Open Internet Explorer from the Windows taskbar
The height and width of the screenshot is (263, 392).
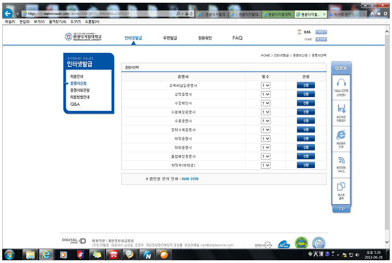[x=46, y=254]
